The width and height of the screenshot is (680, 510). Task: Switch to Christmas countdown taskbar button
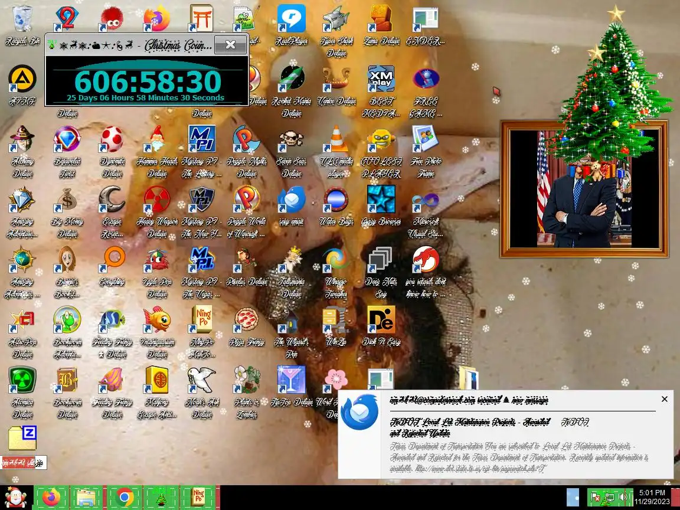[161, 498]
